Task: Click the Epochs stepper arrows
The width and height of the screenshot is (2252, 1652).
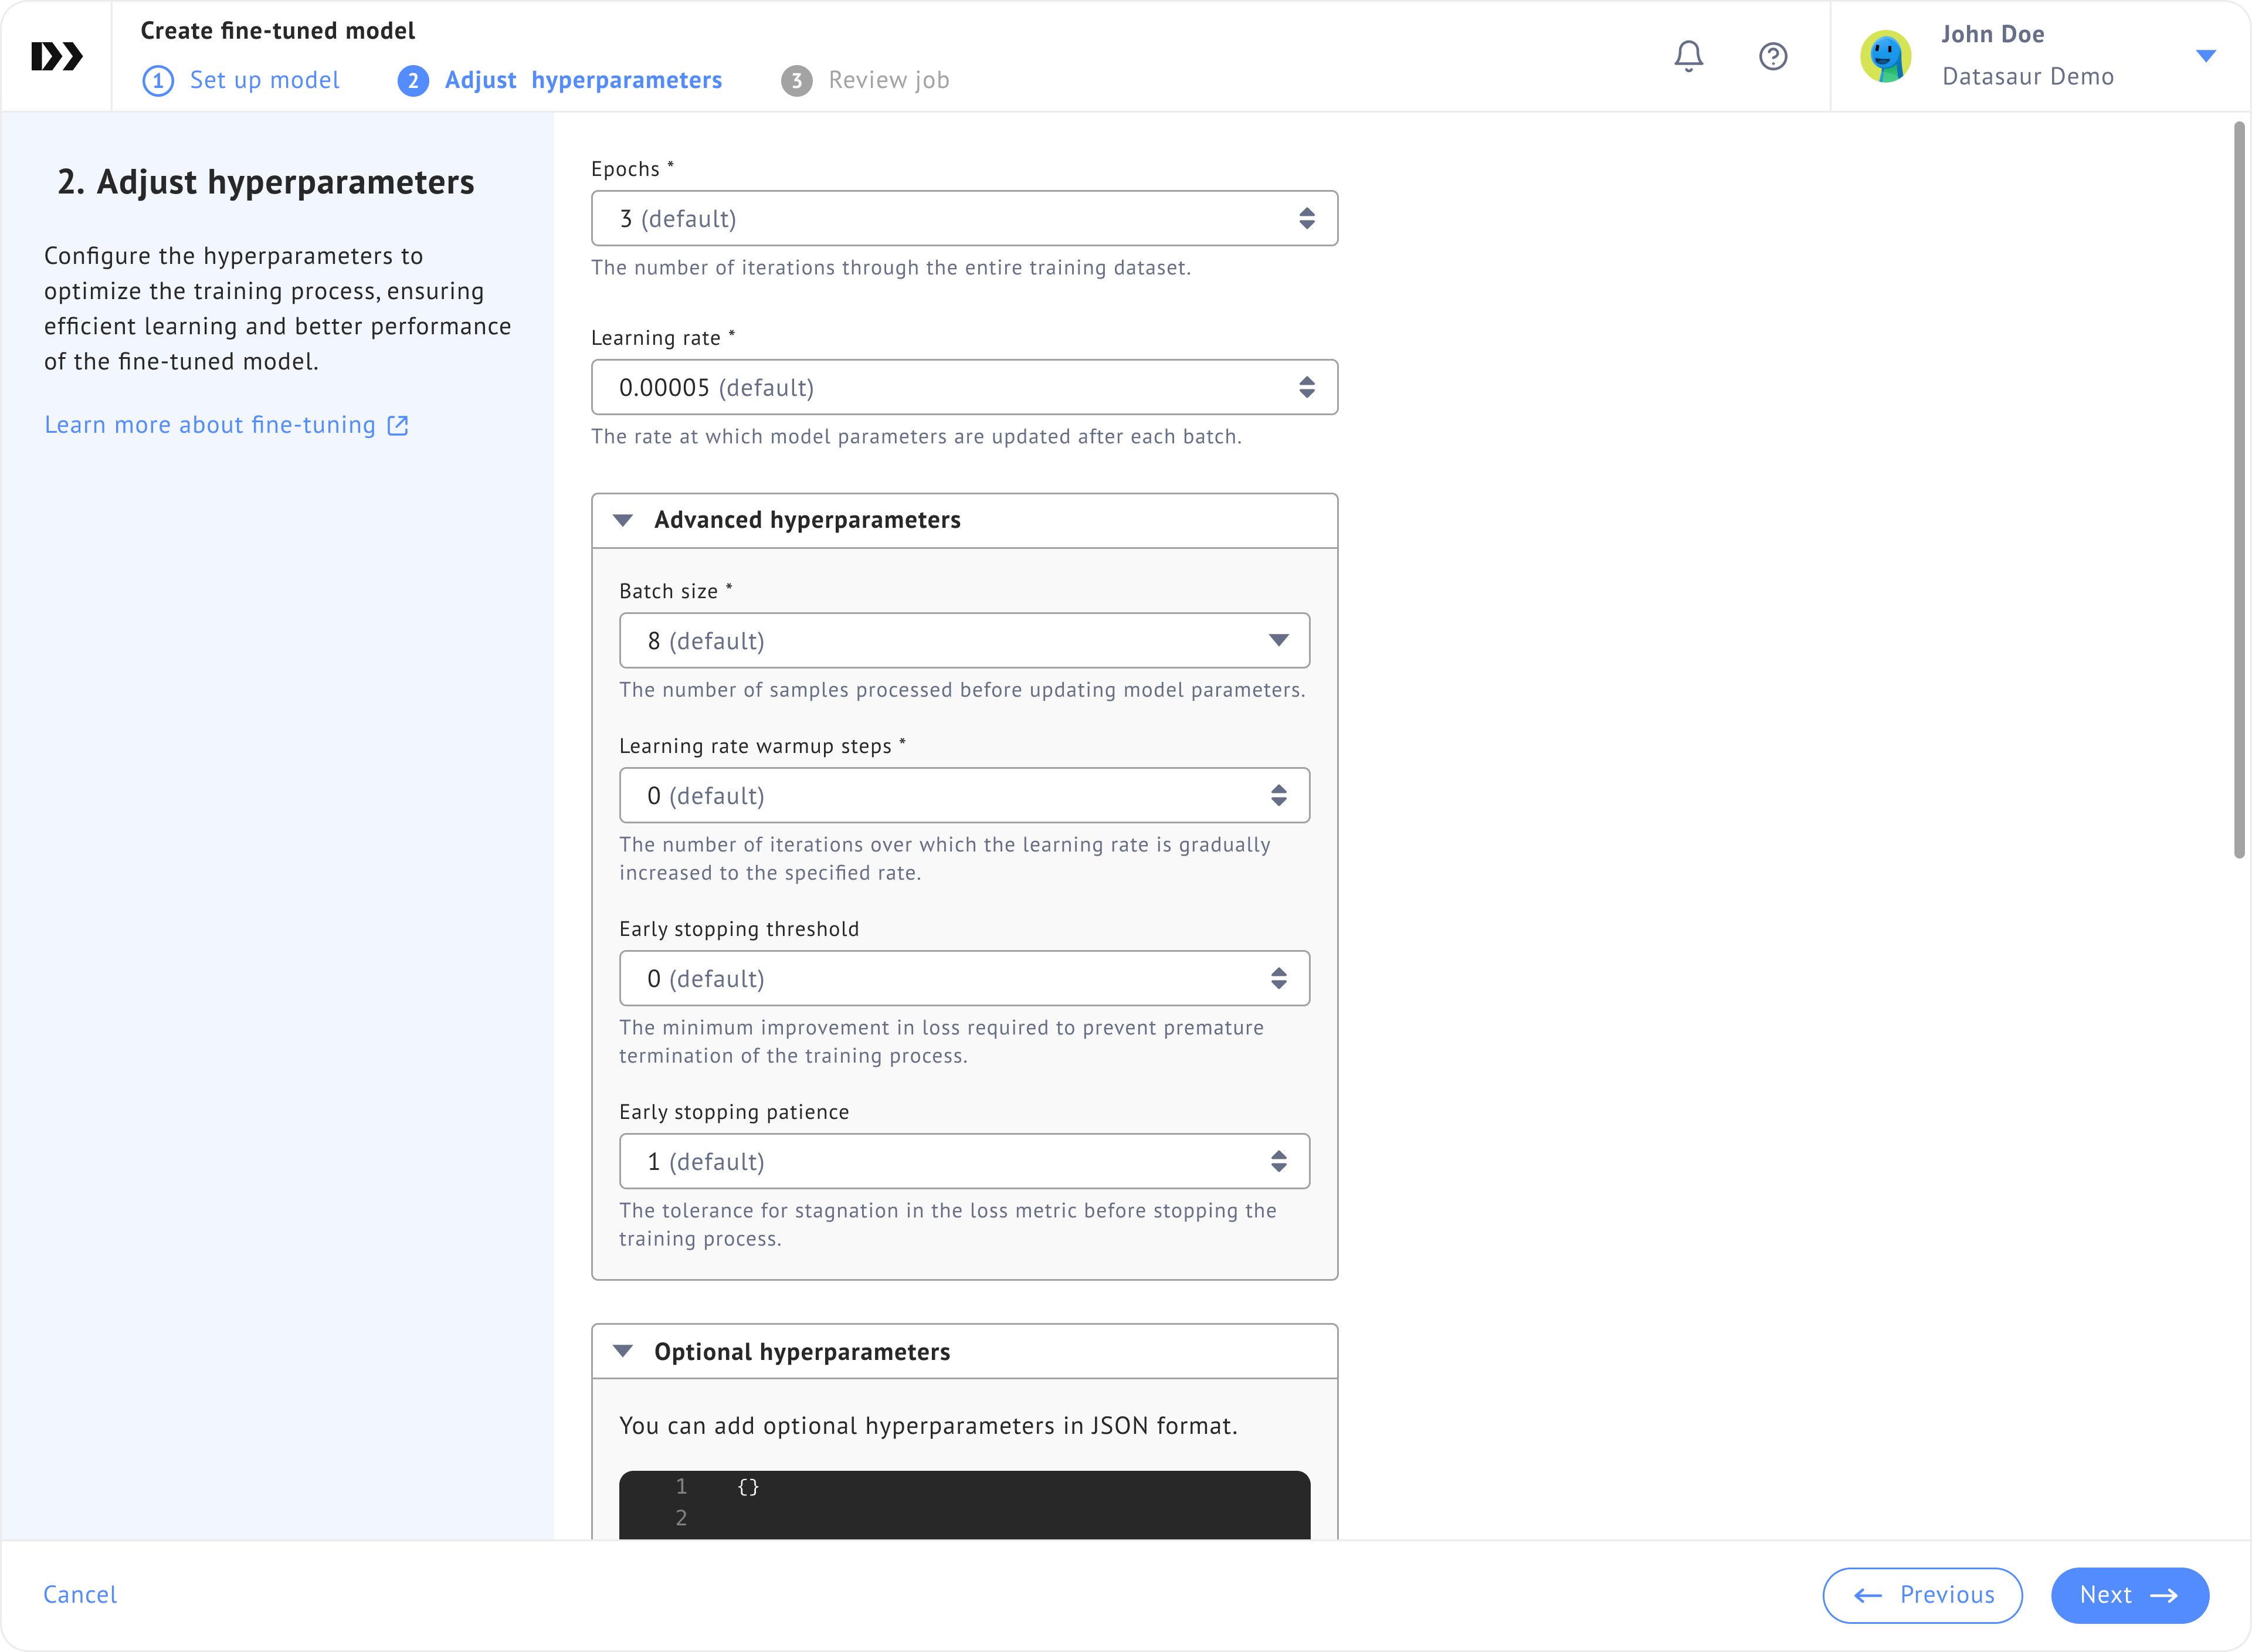Action: pos(1306,218)
